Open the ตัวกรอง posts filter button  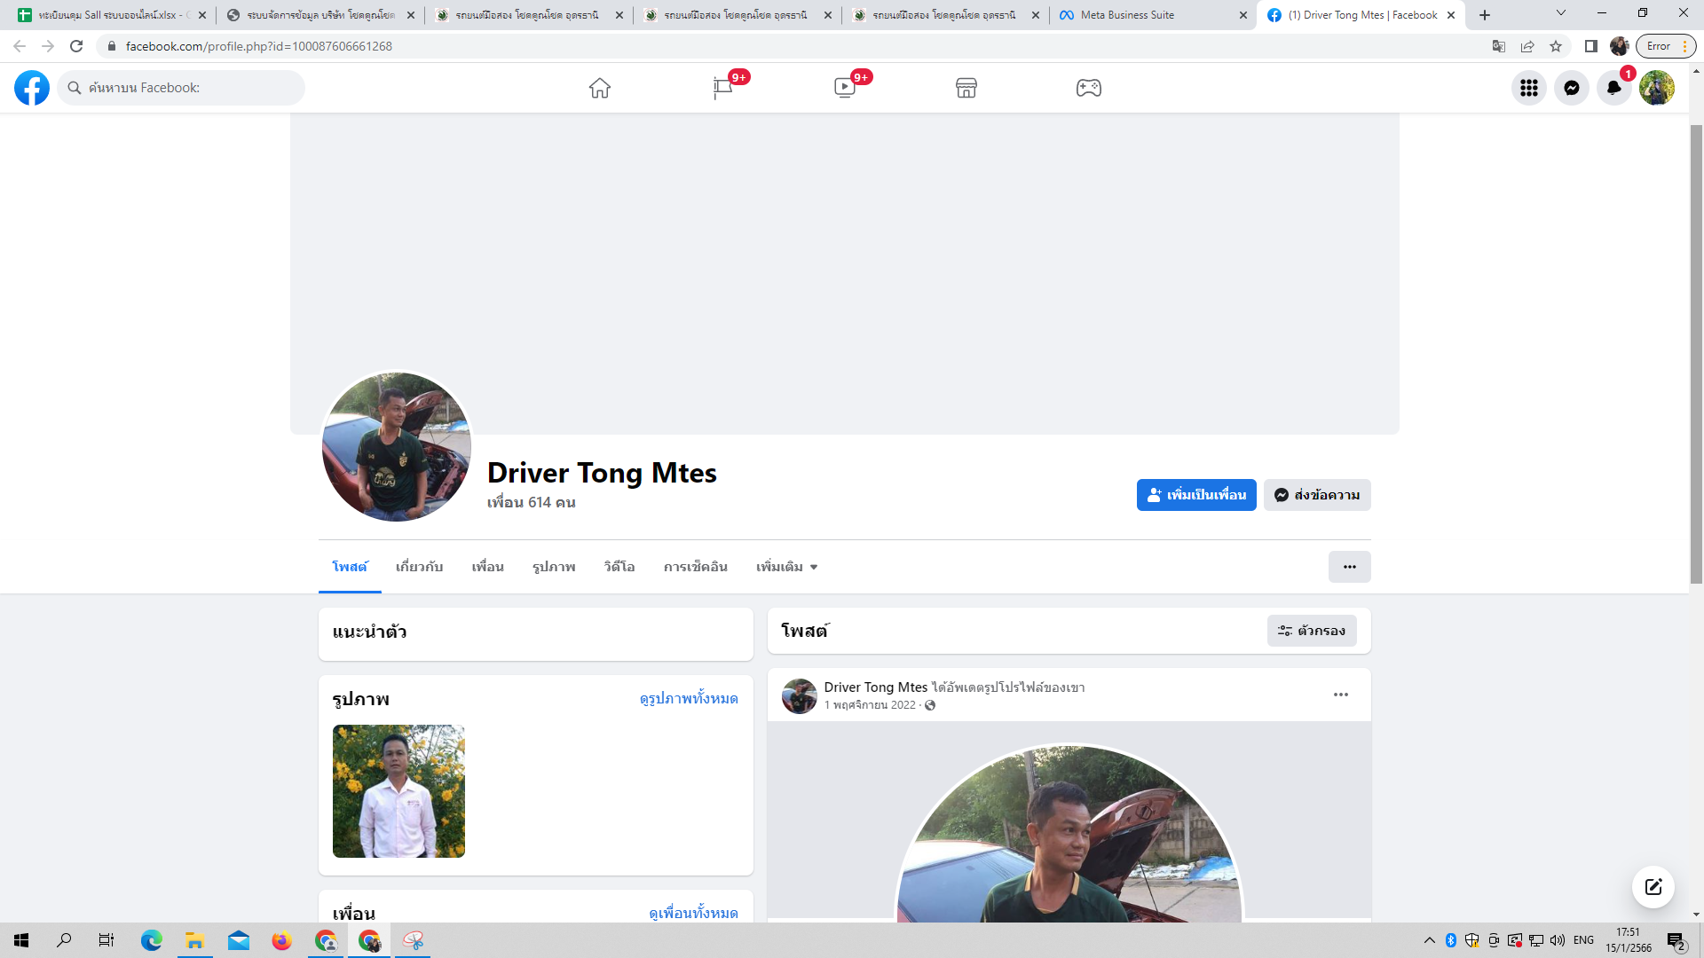1311,631
